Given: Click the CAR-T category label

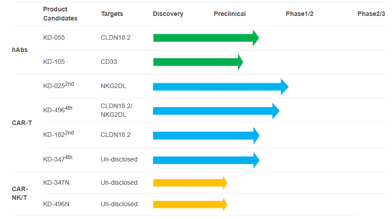Looking at the screenshot, I should pos(21,123).
